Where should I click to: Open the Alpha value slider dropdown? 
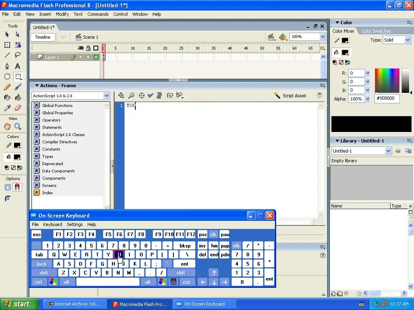(x=368, y=99)
